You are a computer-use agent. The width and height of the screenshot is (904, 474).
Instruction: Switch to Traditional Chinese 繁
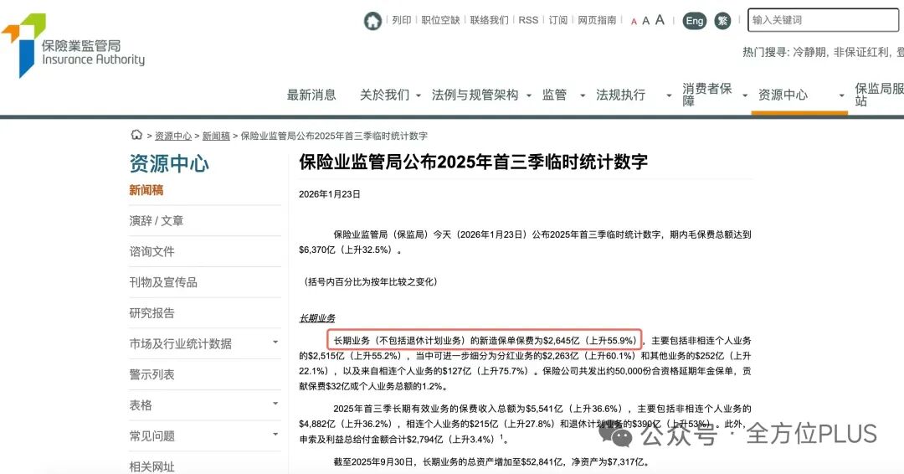[722, 21]
